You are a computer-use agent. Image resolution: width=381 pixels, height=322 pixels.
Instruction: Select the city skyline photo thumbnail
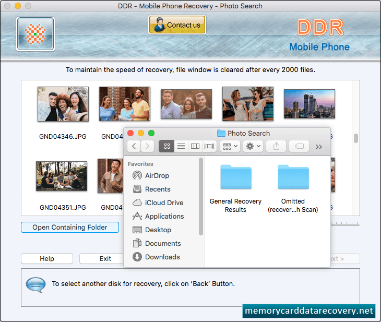coord(309,104)
